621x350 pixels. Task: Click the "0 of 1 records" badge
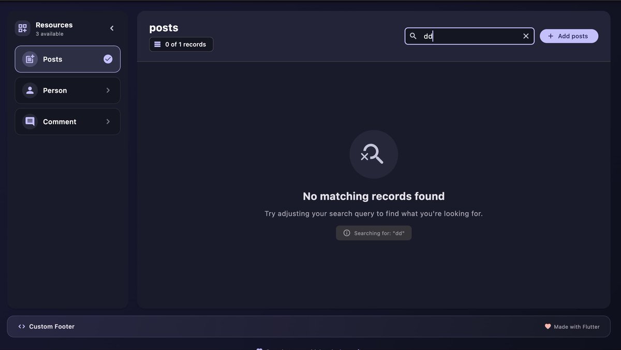pyautogui.click(x=181, y=45)
